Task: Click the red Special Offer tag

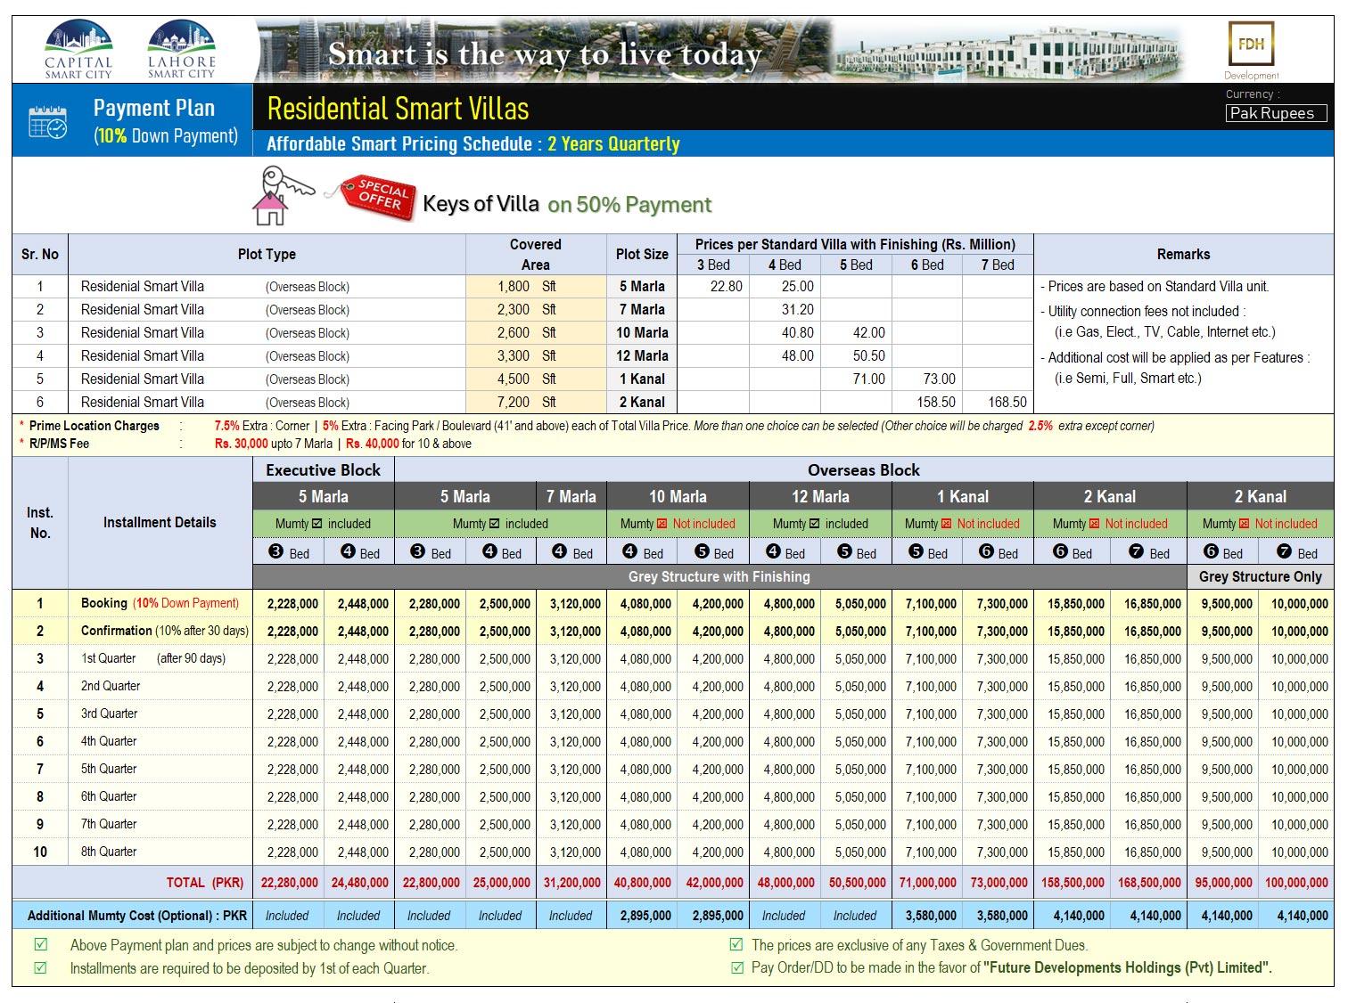Action: [x=375, y=195]
